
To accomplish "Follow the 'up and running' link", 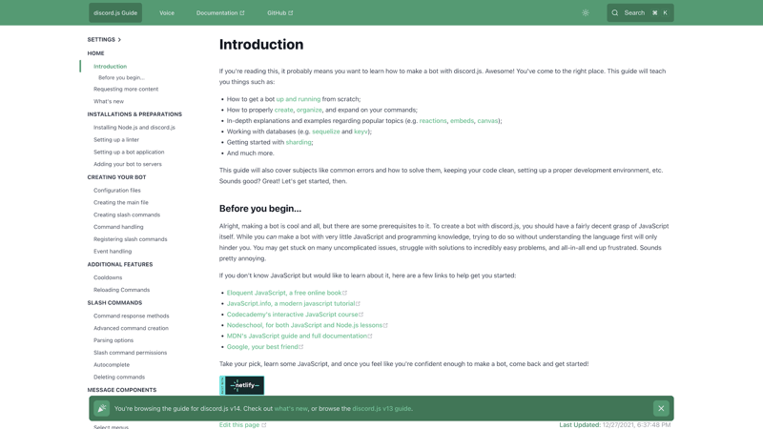I will (299, 99).
